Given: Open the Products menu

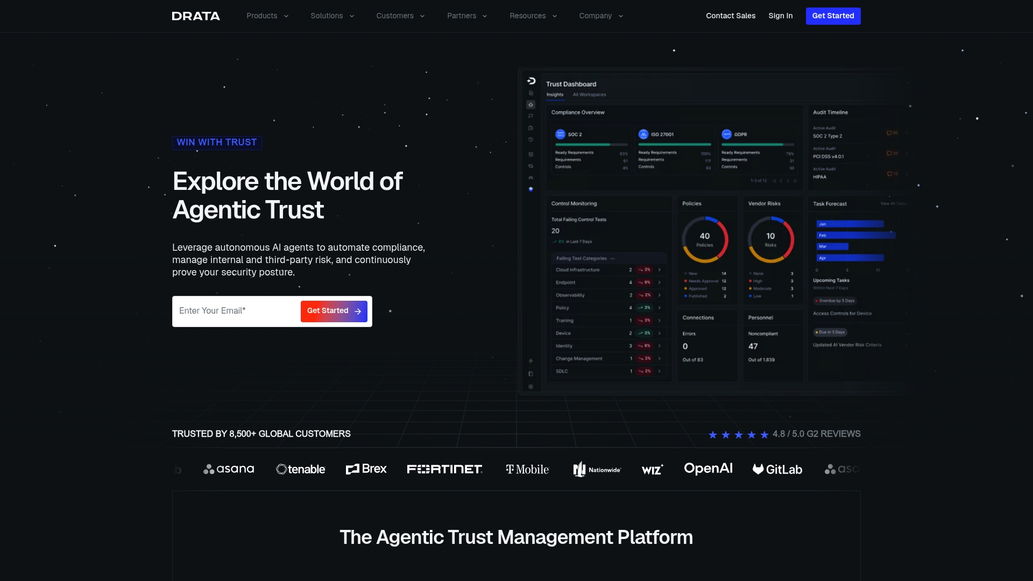Looking at the screenshot, I should (267, 16).
